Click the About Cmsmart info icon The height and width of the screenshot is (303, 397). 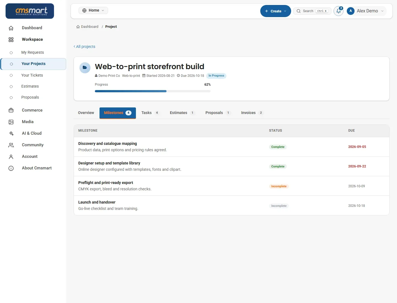pyautogui.click(x=11, y=168)
